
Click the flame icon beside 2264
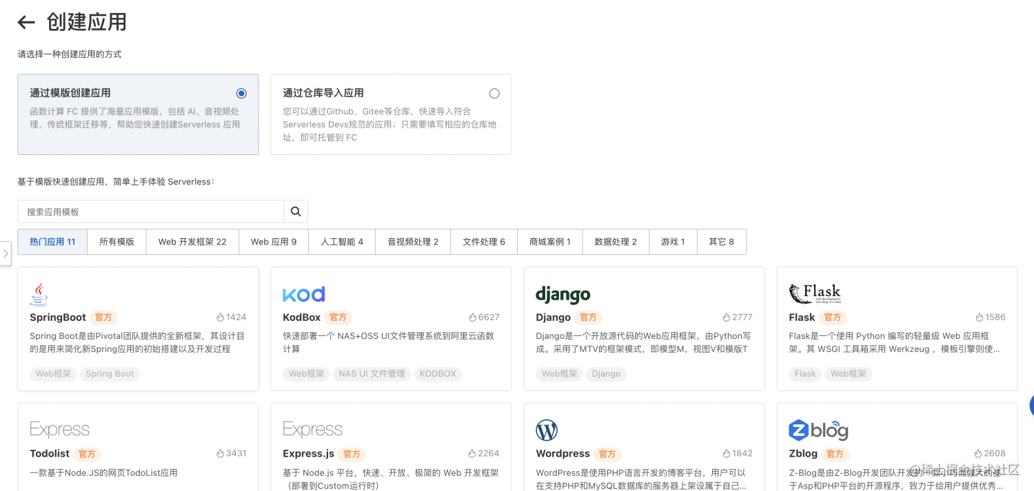pos(473,454)
